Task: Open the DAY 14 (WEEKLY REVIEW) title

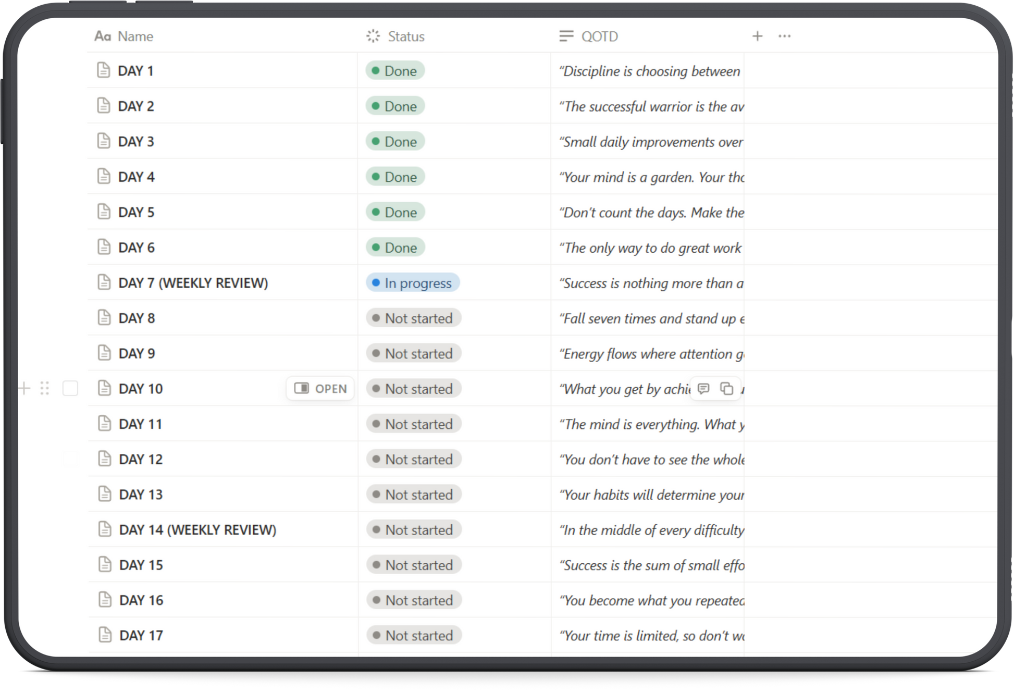Action: pos(197,530)
